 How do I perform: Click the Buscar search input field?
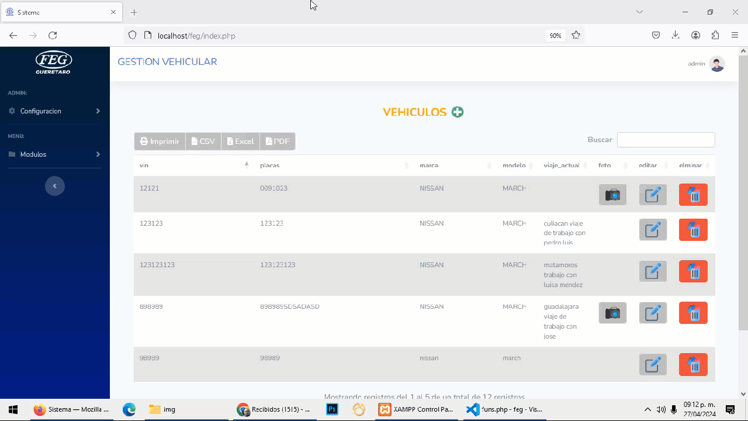(x=666, y=140)
